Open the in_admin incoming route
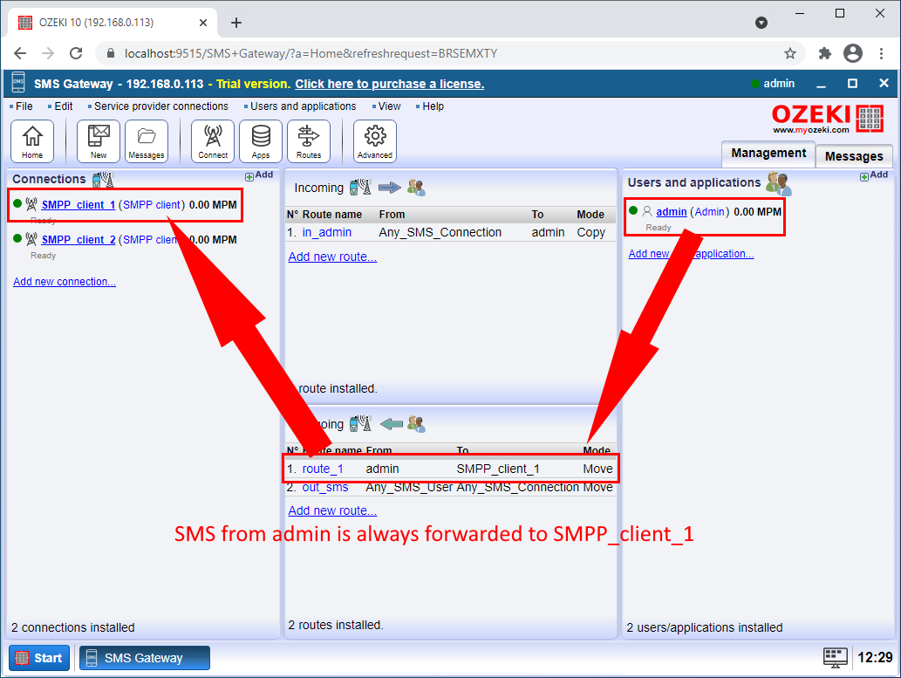 (327, 232)
